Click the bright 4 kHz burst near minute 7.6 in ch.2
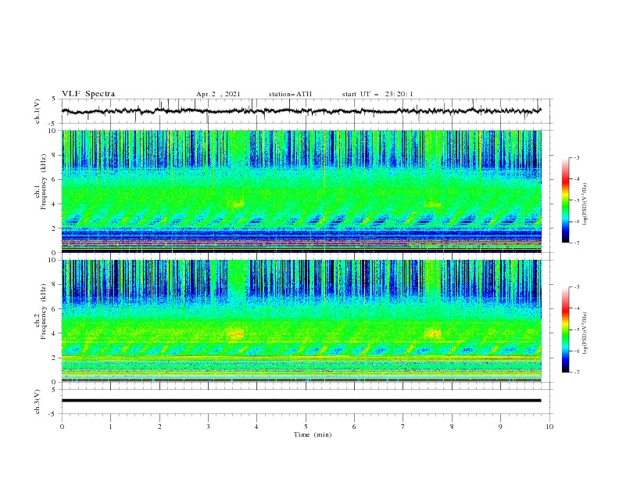619x479 pixels. coord(433,333)
